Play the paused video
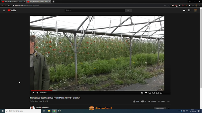202x113 pixels. tap(33, 93)
